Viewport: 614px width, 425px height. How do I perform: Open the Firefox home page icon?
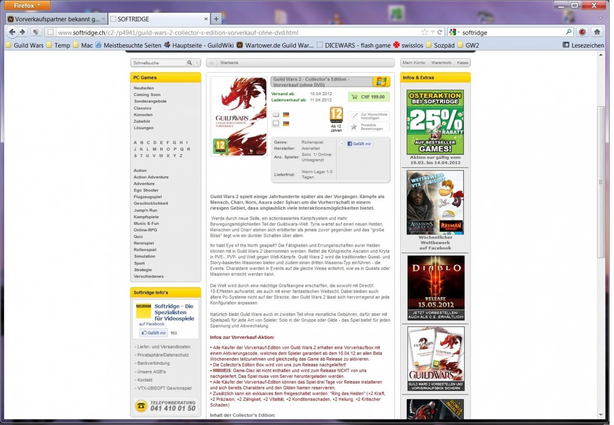(x=597, y=32)
